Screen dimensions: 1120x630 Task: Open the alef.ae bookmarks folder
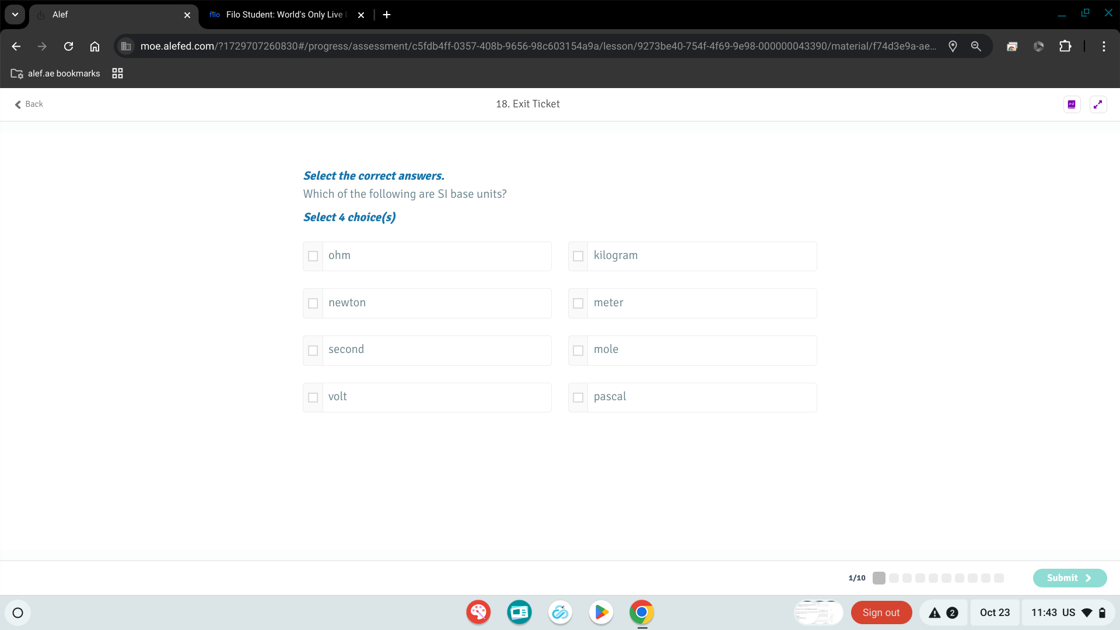click(x=55, y=73)
